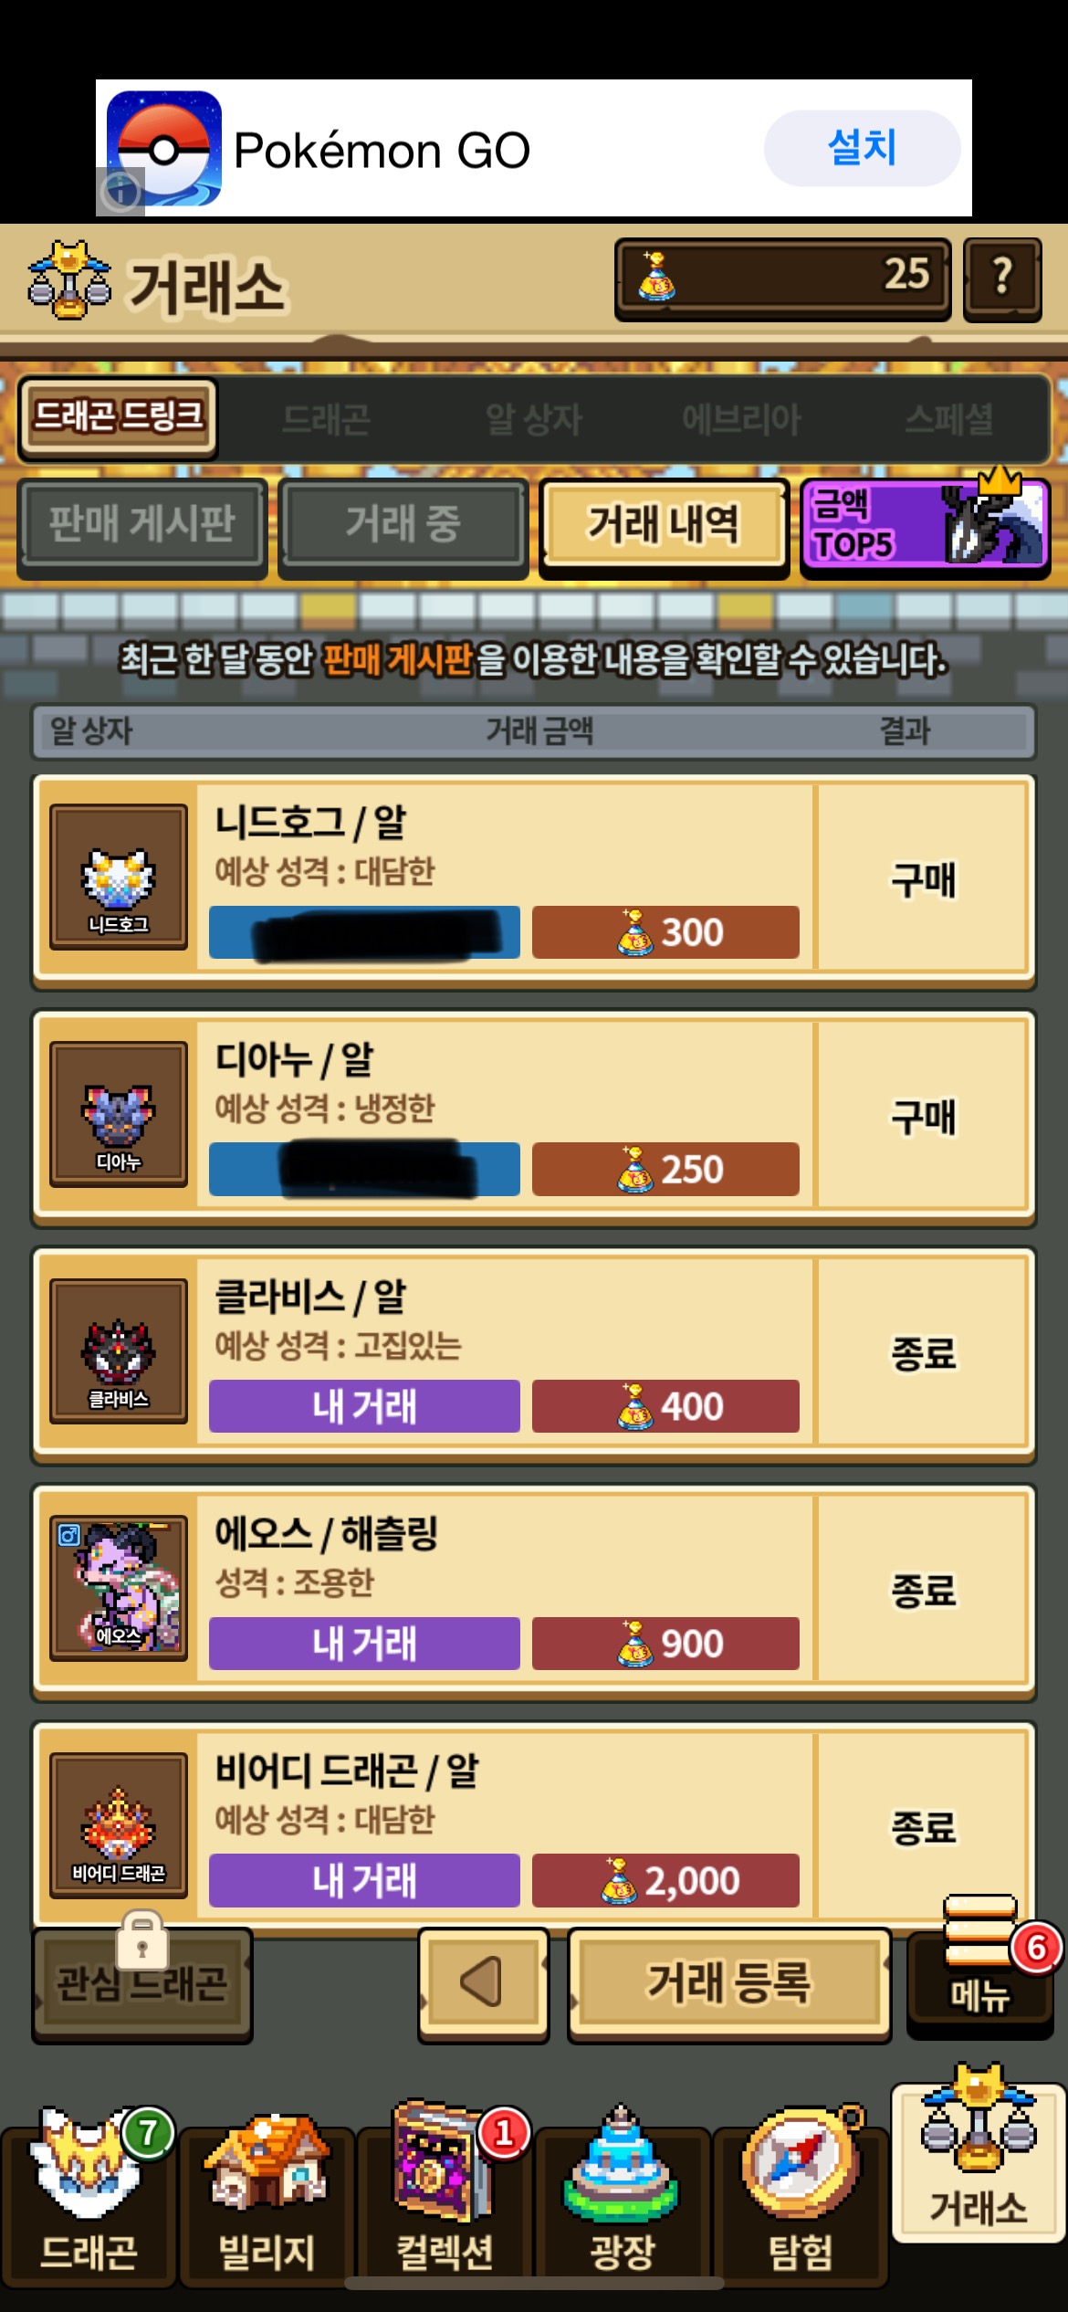Screen dimensions: 1068x2312
Task: Tap the ad info icon
Action: 120,192
